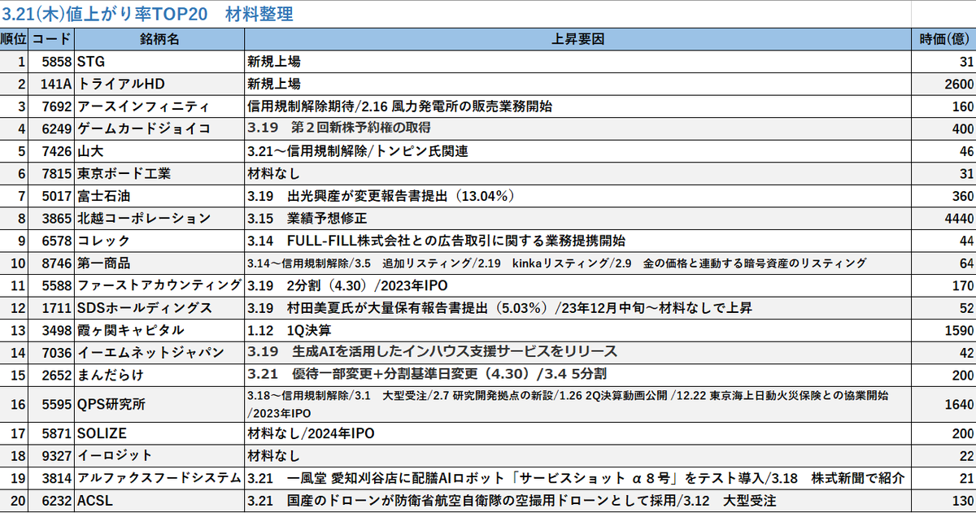The width and height of the screenshot is (976, 513).
Task: Select stock name 北越コーポレーション
Action: 159,218
